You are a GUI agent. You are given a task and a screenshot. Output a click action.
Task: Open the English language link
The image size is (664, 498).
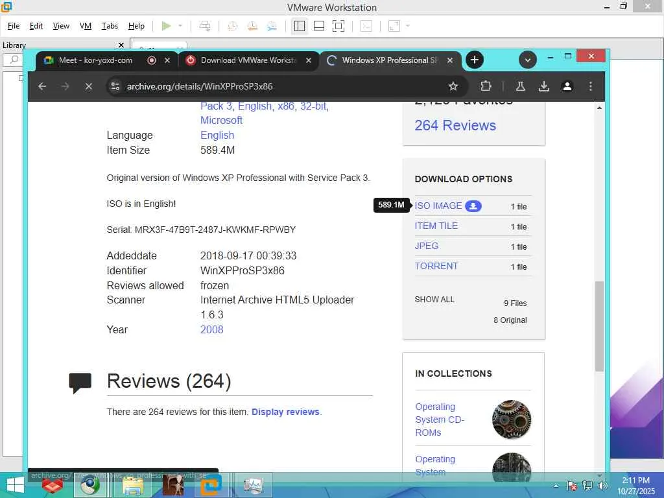(217, 135)
